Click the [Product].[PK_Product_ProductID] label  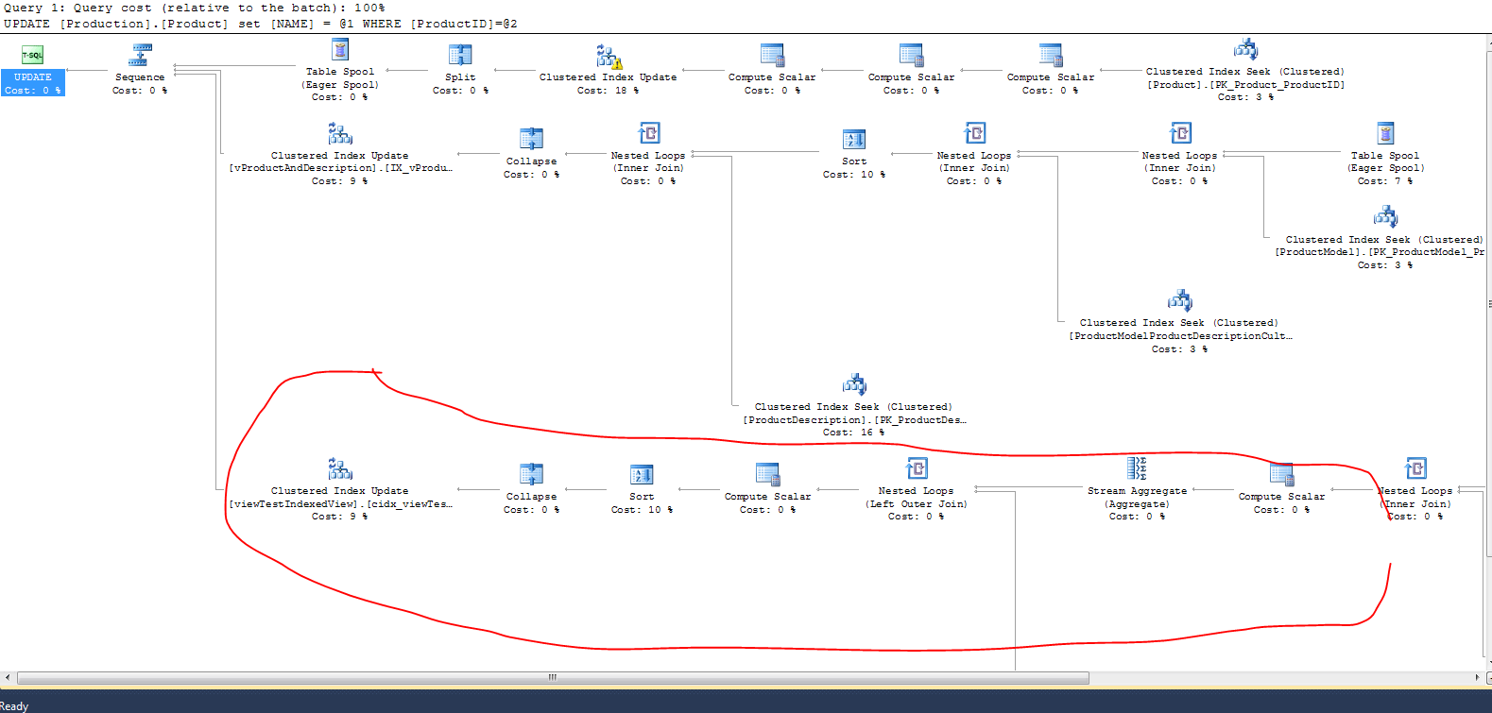[x=1245, y=85]
